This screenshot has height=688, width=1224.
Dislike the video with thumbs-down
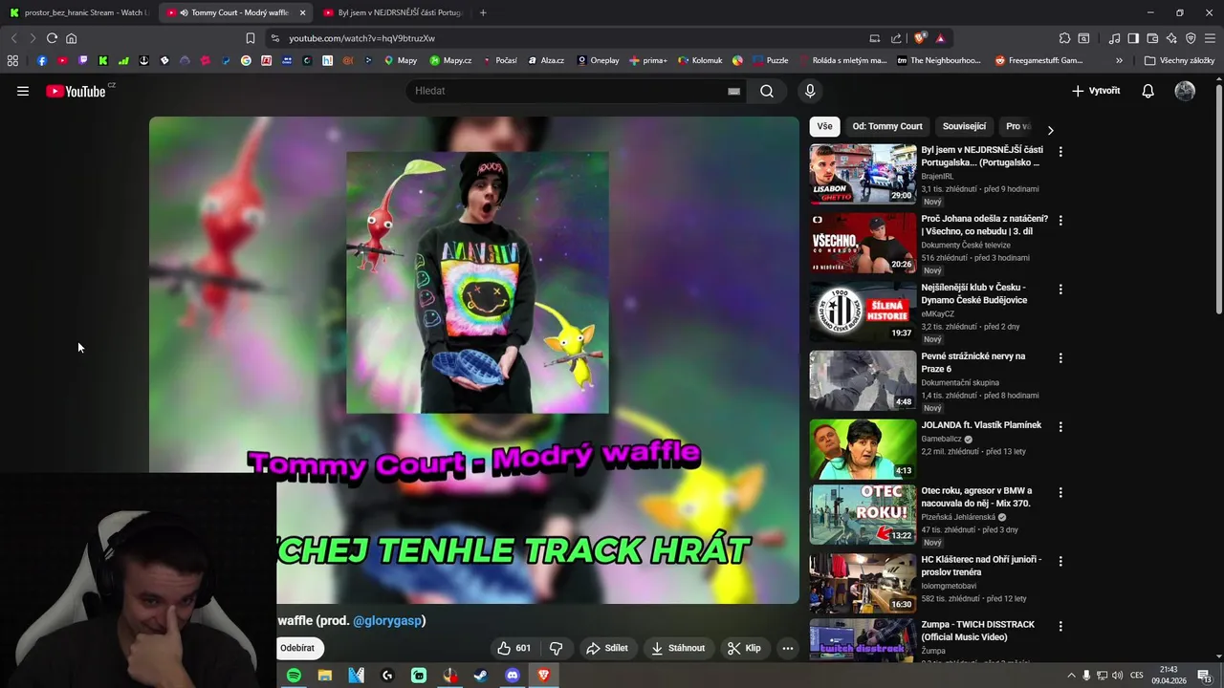[x=556, y=648]
